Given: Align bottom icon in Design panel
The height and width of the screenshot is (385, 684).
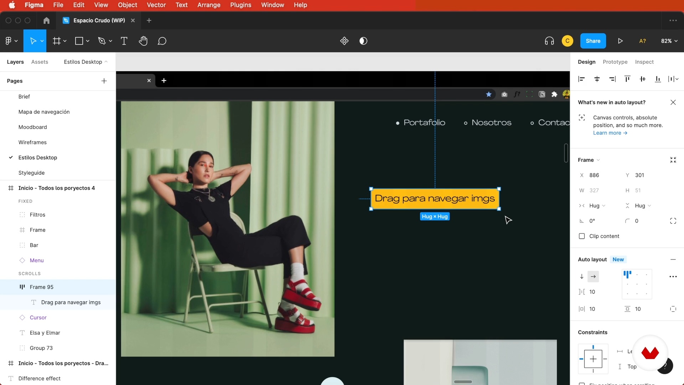Looking at the screenshot, I should point(658,79).
